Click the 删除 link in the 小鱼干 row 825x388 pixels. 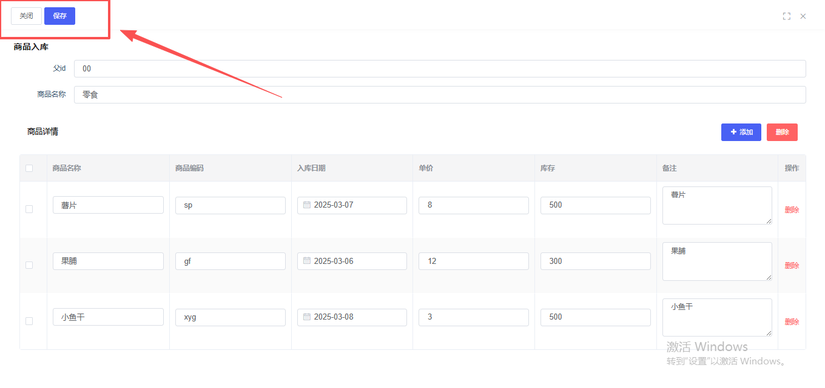[x=792, y=321]
